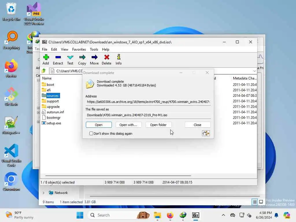The width and height of the screenshot is (296, 222).
Task: Click the notification bell icon
Action: (276, 215)
